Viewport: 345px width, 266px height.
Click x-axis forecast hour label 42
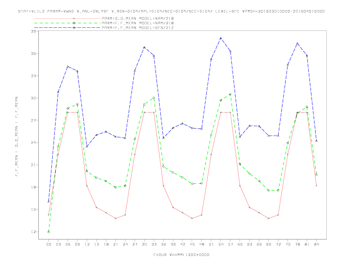click(x=183, y=244)
